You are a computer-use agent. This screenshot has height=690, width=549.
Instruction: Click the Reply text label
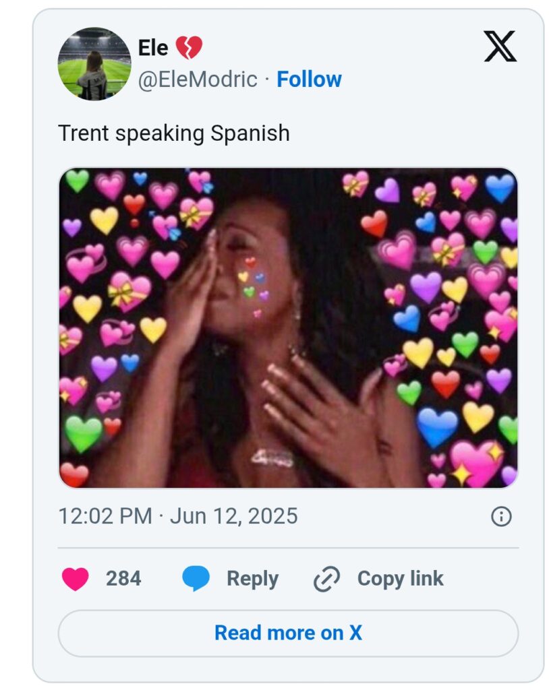pos(252,579)
